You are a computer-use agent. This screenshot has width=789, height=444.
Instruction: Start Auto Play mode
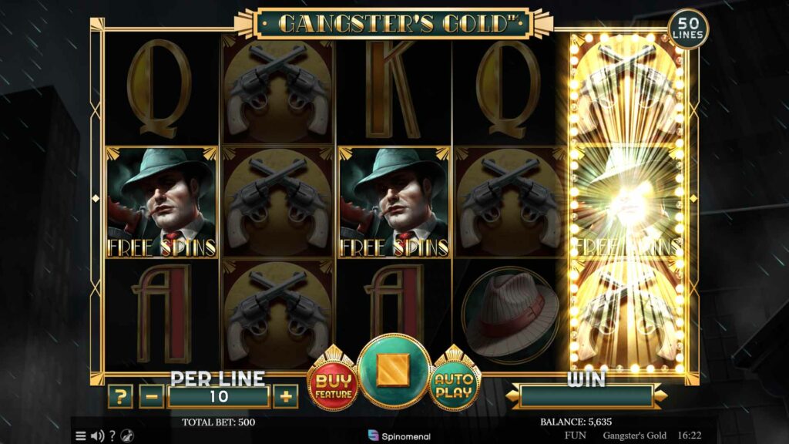(453, 386)
